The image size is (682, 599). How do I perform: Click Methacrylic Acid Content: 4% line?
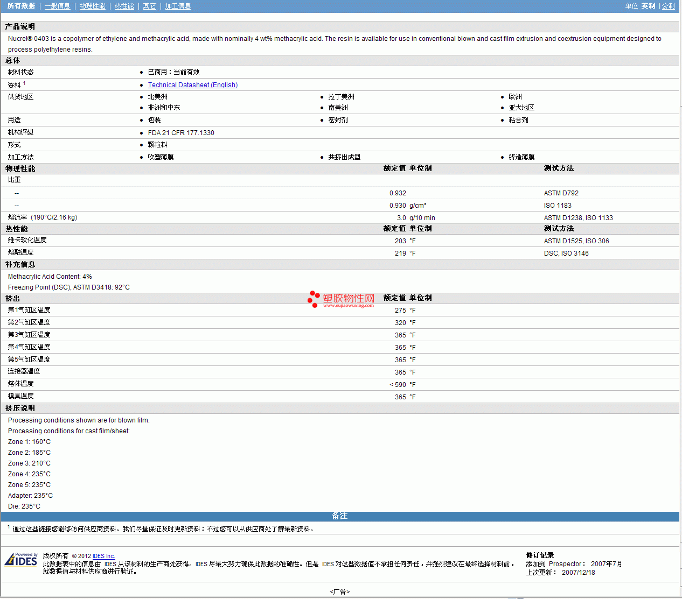(x=50, y=277)
